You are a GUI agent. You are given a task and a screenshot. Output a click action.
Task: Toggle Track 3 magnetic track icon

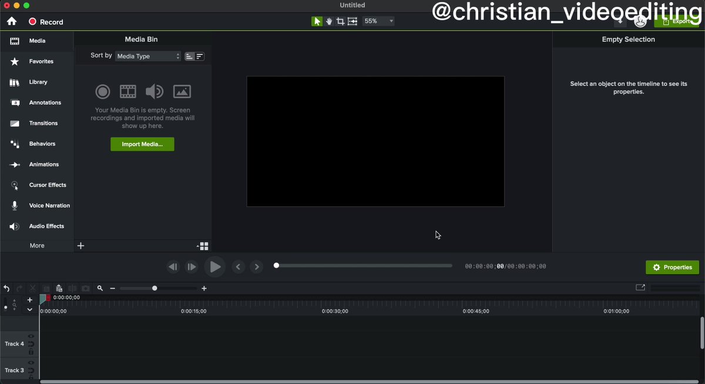[31, 371]
